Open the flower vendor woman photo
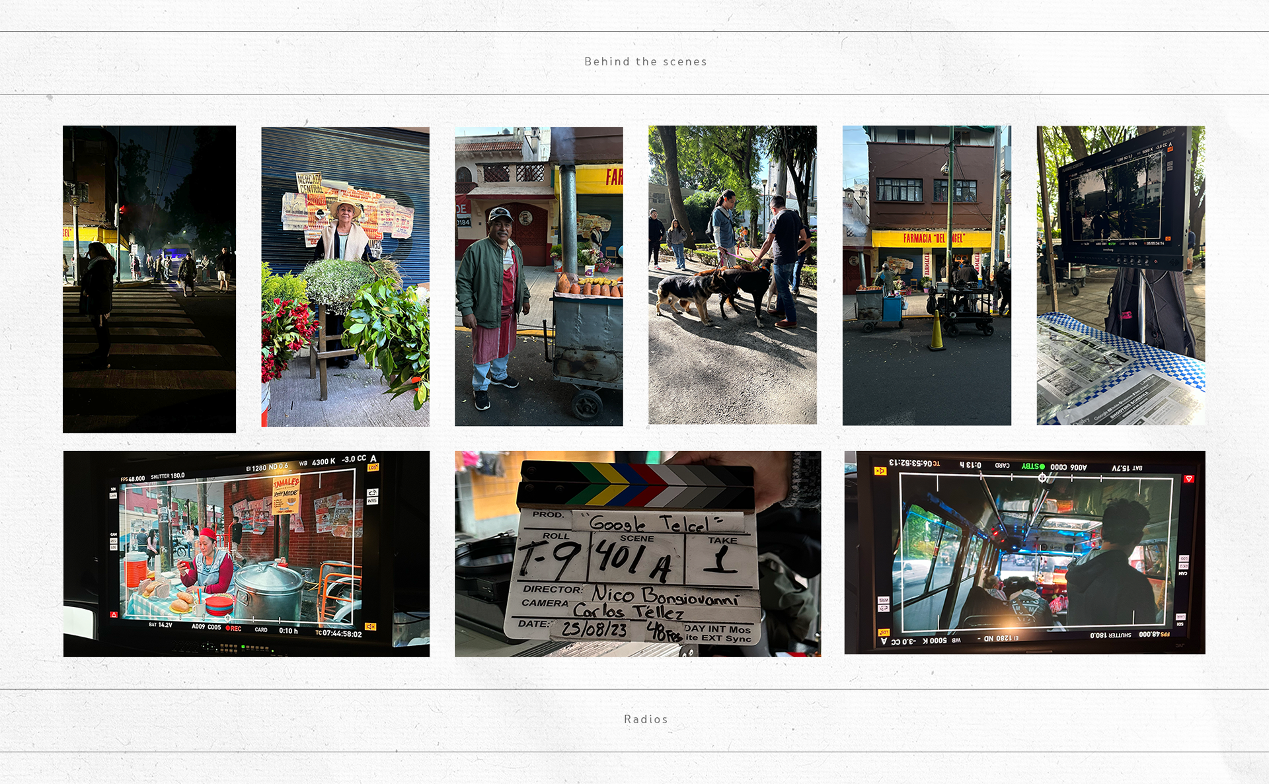This screenshot has height=784, width=1269. point(345,276)
